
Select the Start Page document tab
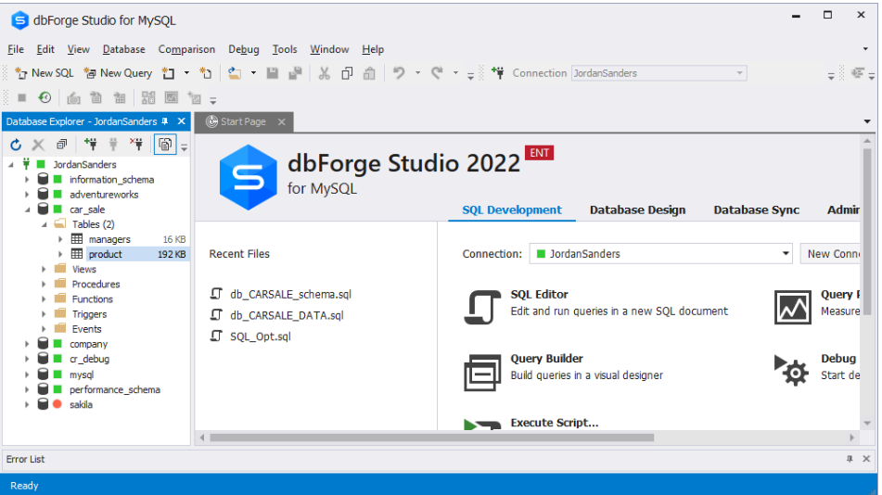[243, 121]
